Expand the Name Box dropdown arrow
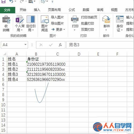 (x=25, y=44)
